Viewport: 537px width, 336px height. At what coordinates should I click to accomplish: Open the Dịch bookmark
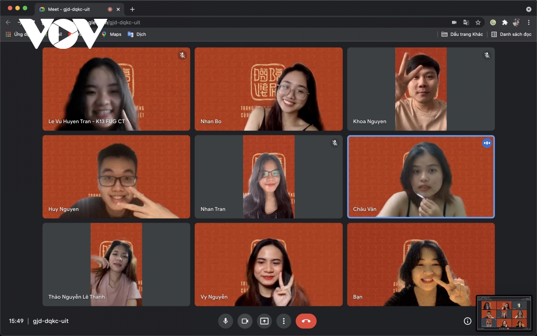click(x=137, y=34)
